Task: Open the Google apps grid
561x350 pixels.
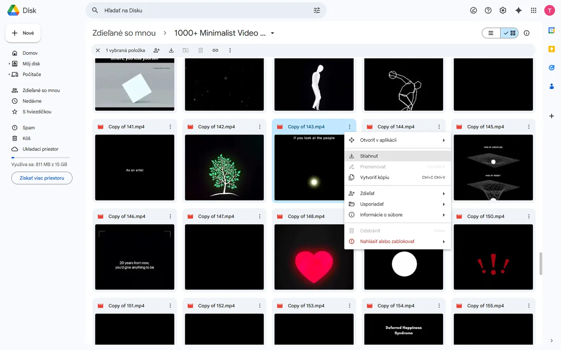Action: (534, 11)
